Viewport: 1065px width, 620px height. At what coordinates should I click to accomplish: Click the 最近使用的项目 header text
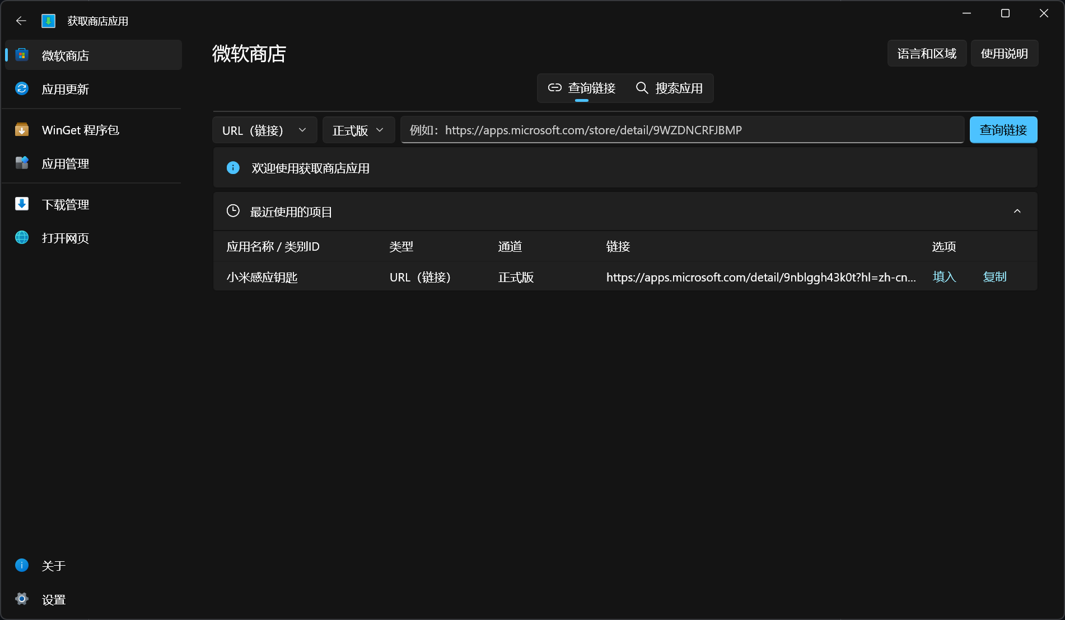click(x=291, y=212)
